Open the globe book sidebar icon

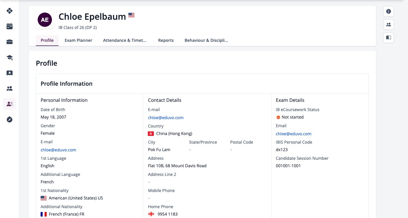10,73
